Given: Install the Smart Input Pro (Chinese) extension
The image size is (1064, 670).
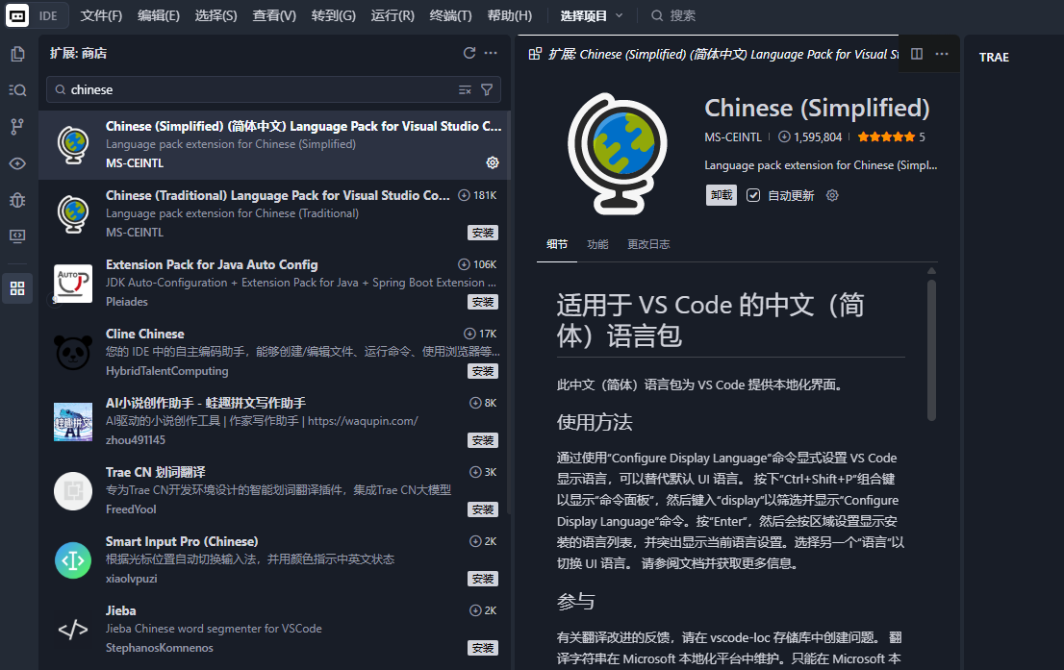Looking at the screenshot, I should coord(483,579).
